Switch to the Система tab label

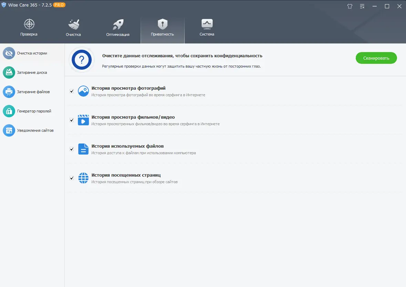pos(207,34)
